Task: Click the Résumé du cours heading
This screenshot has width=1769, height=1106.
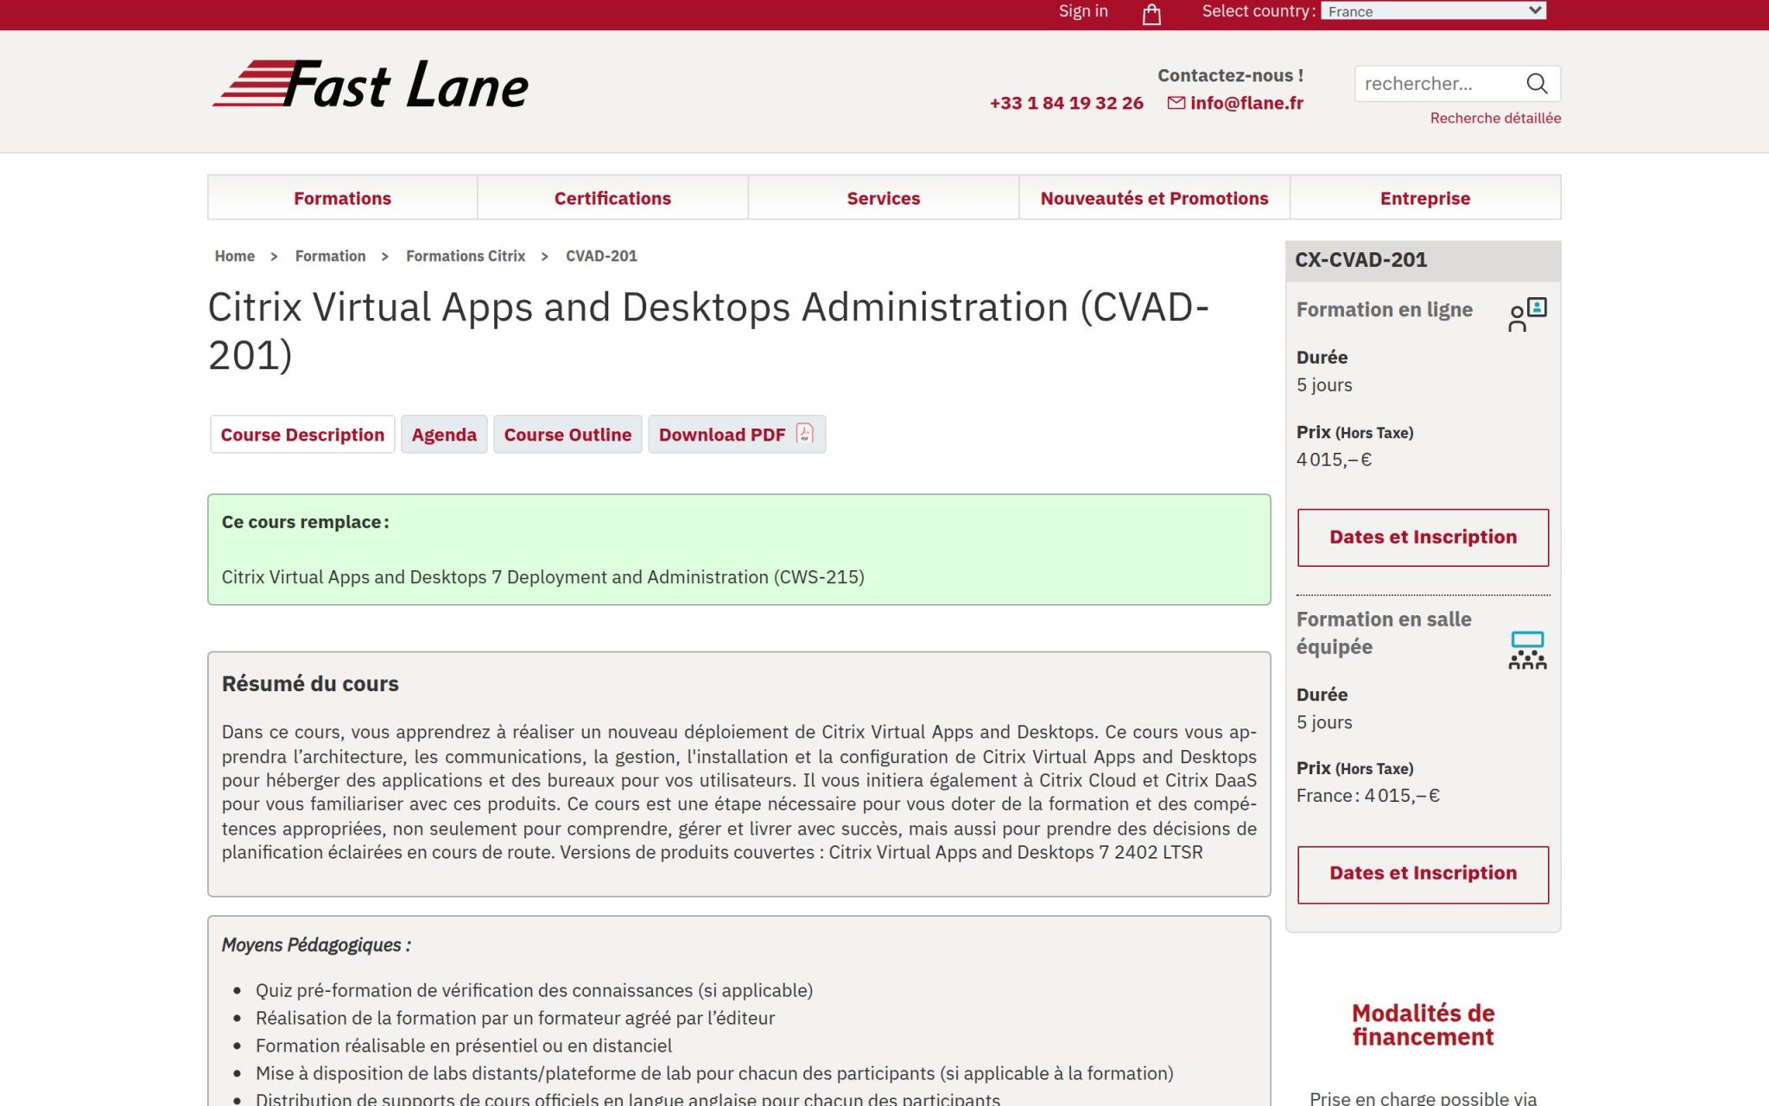Action: pos(310,683)
